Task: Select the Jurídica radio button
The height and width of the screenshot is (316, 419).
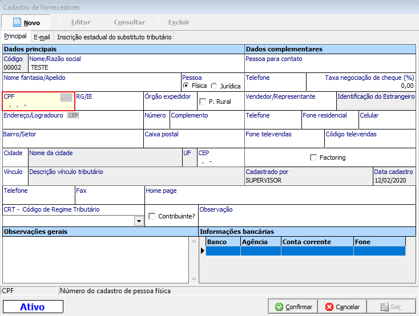Action: (x=214, y=86)
